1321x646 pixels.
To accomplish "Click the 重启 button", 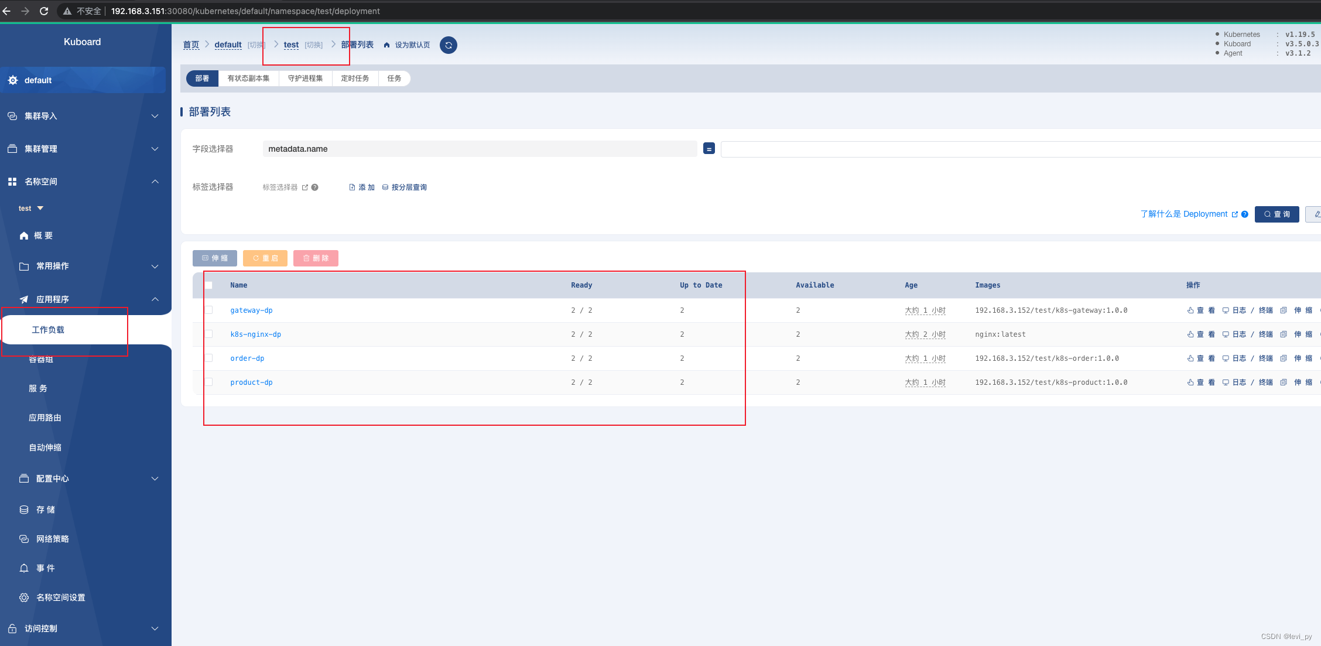I will 265,258.
